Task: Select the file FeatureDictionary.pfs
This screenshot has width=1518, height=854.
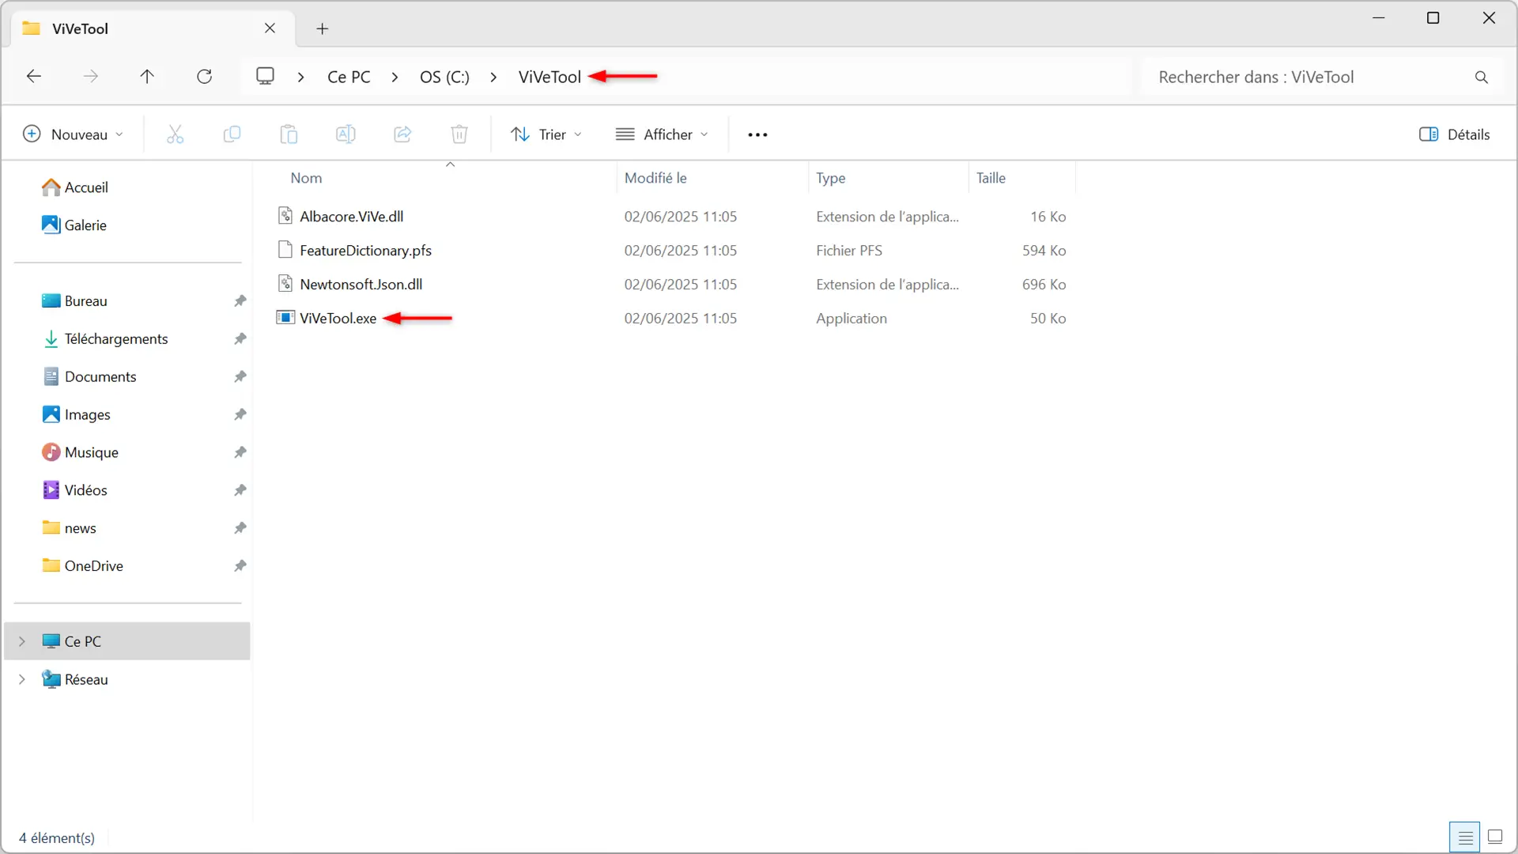Action: point(365,251)
